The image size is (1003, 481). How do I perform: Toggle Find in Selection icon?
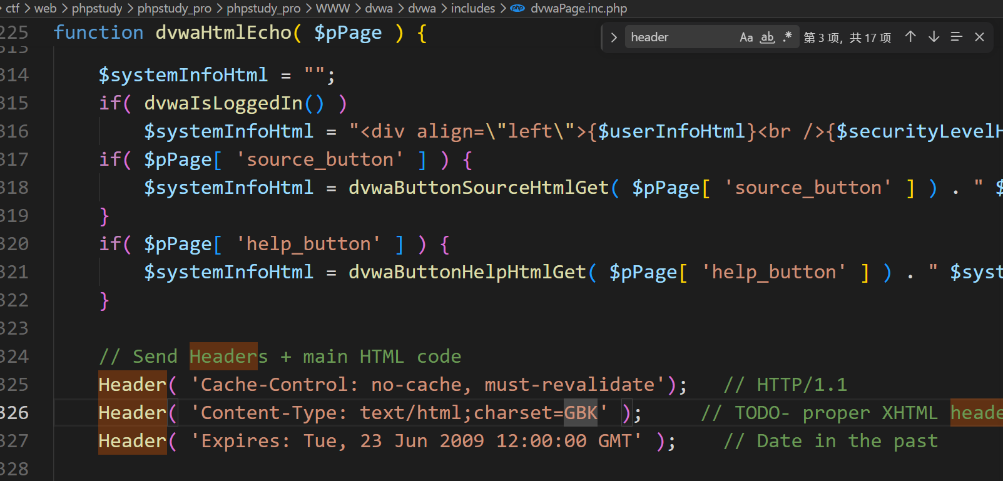coord(956,37)
